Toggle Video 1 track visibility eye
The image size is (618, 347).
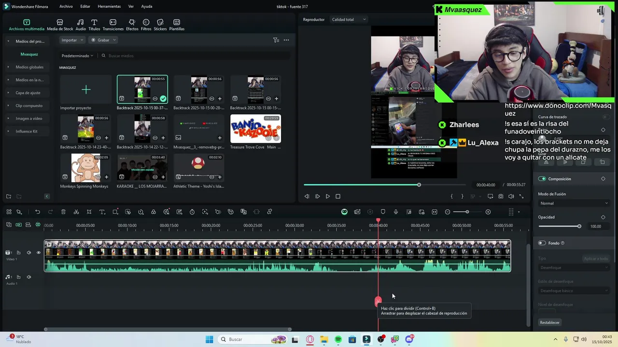click(x=39, y=253)
